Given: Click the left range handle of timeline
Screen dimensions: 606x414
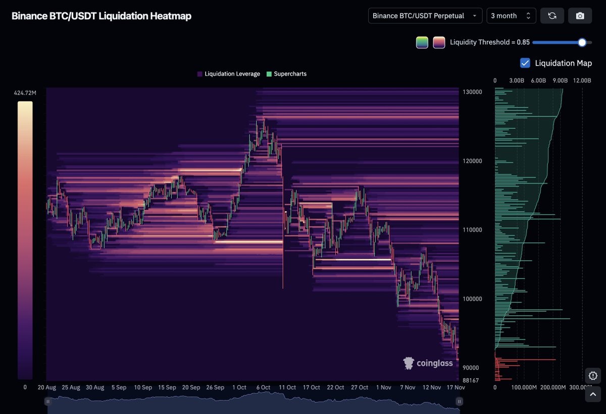Looking at the screenshot, I should 48,401.
